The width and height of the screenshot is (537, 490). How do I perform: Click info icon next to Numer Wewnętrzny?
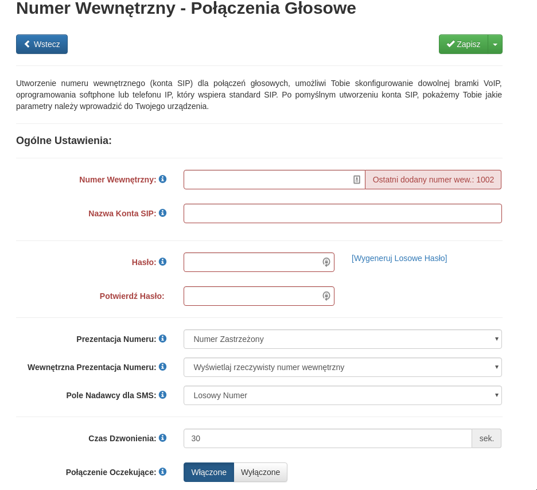[162, 179]
